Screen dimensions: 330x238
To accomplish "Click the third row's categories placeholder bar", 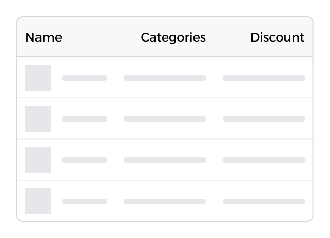I will (165, 160).
